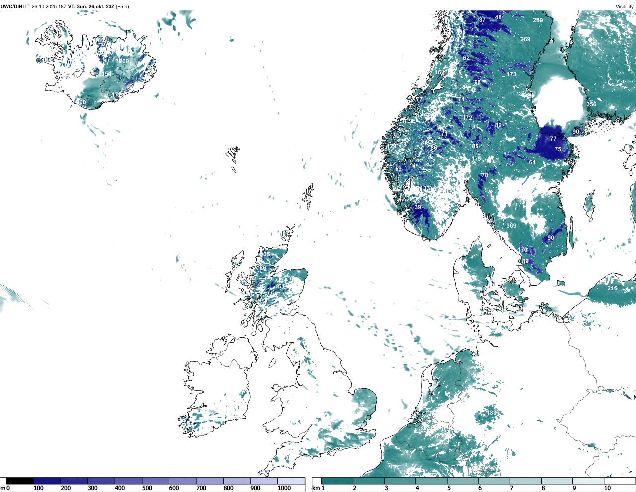This screenshot has height=492, width=636.
Task: Click the "173" visibility value on map
Action: [512, 74]
